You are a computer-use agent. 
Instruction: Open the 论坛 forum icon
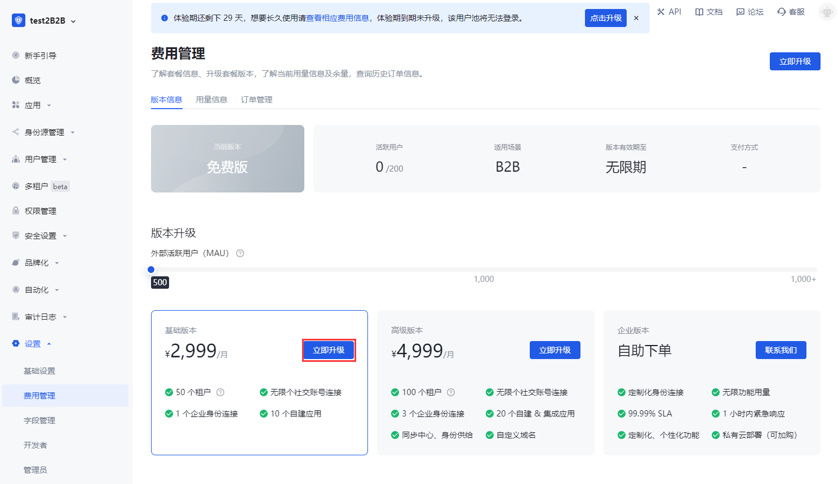(x=741, y=12)
